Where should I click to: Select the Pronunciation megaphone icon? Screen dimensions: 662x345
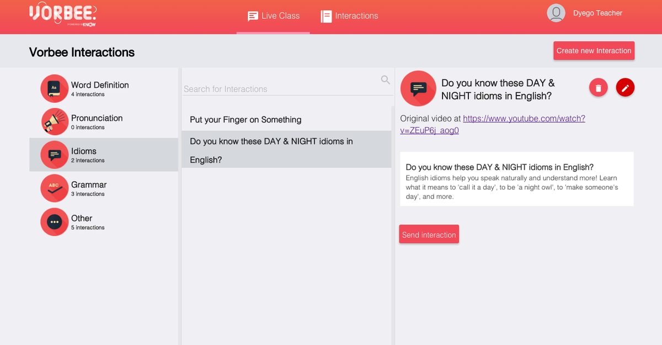55,121
